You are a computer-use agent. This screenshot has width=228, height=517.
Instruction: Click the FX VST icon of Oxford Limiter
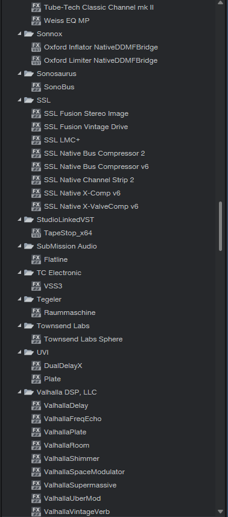pos(36,60)
